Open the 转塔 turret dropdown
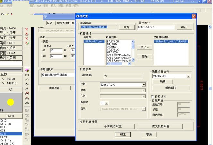This screenshot has width=213, height=145. tap(144, 85)
